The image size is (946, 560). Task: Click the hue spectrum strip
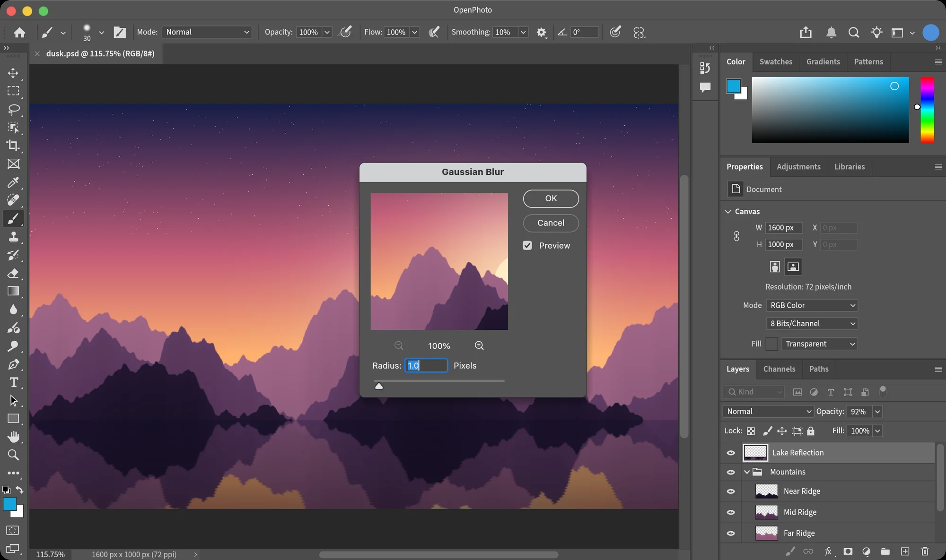[927, 110]
